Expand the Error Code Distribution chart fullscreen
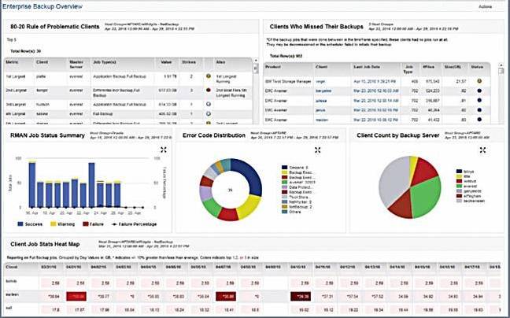Viewport: 510px width, 318px height. (318, 150)
